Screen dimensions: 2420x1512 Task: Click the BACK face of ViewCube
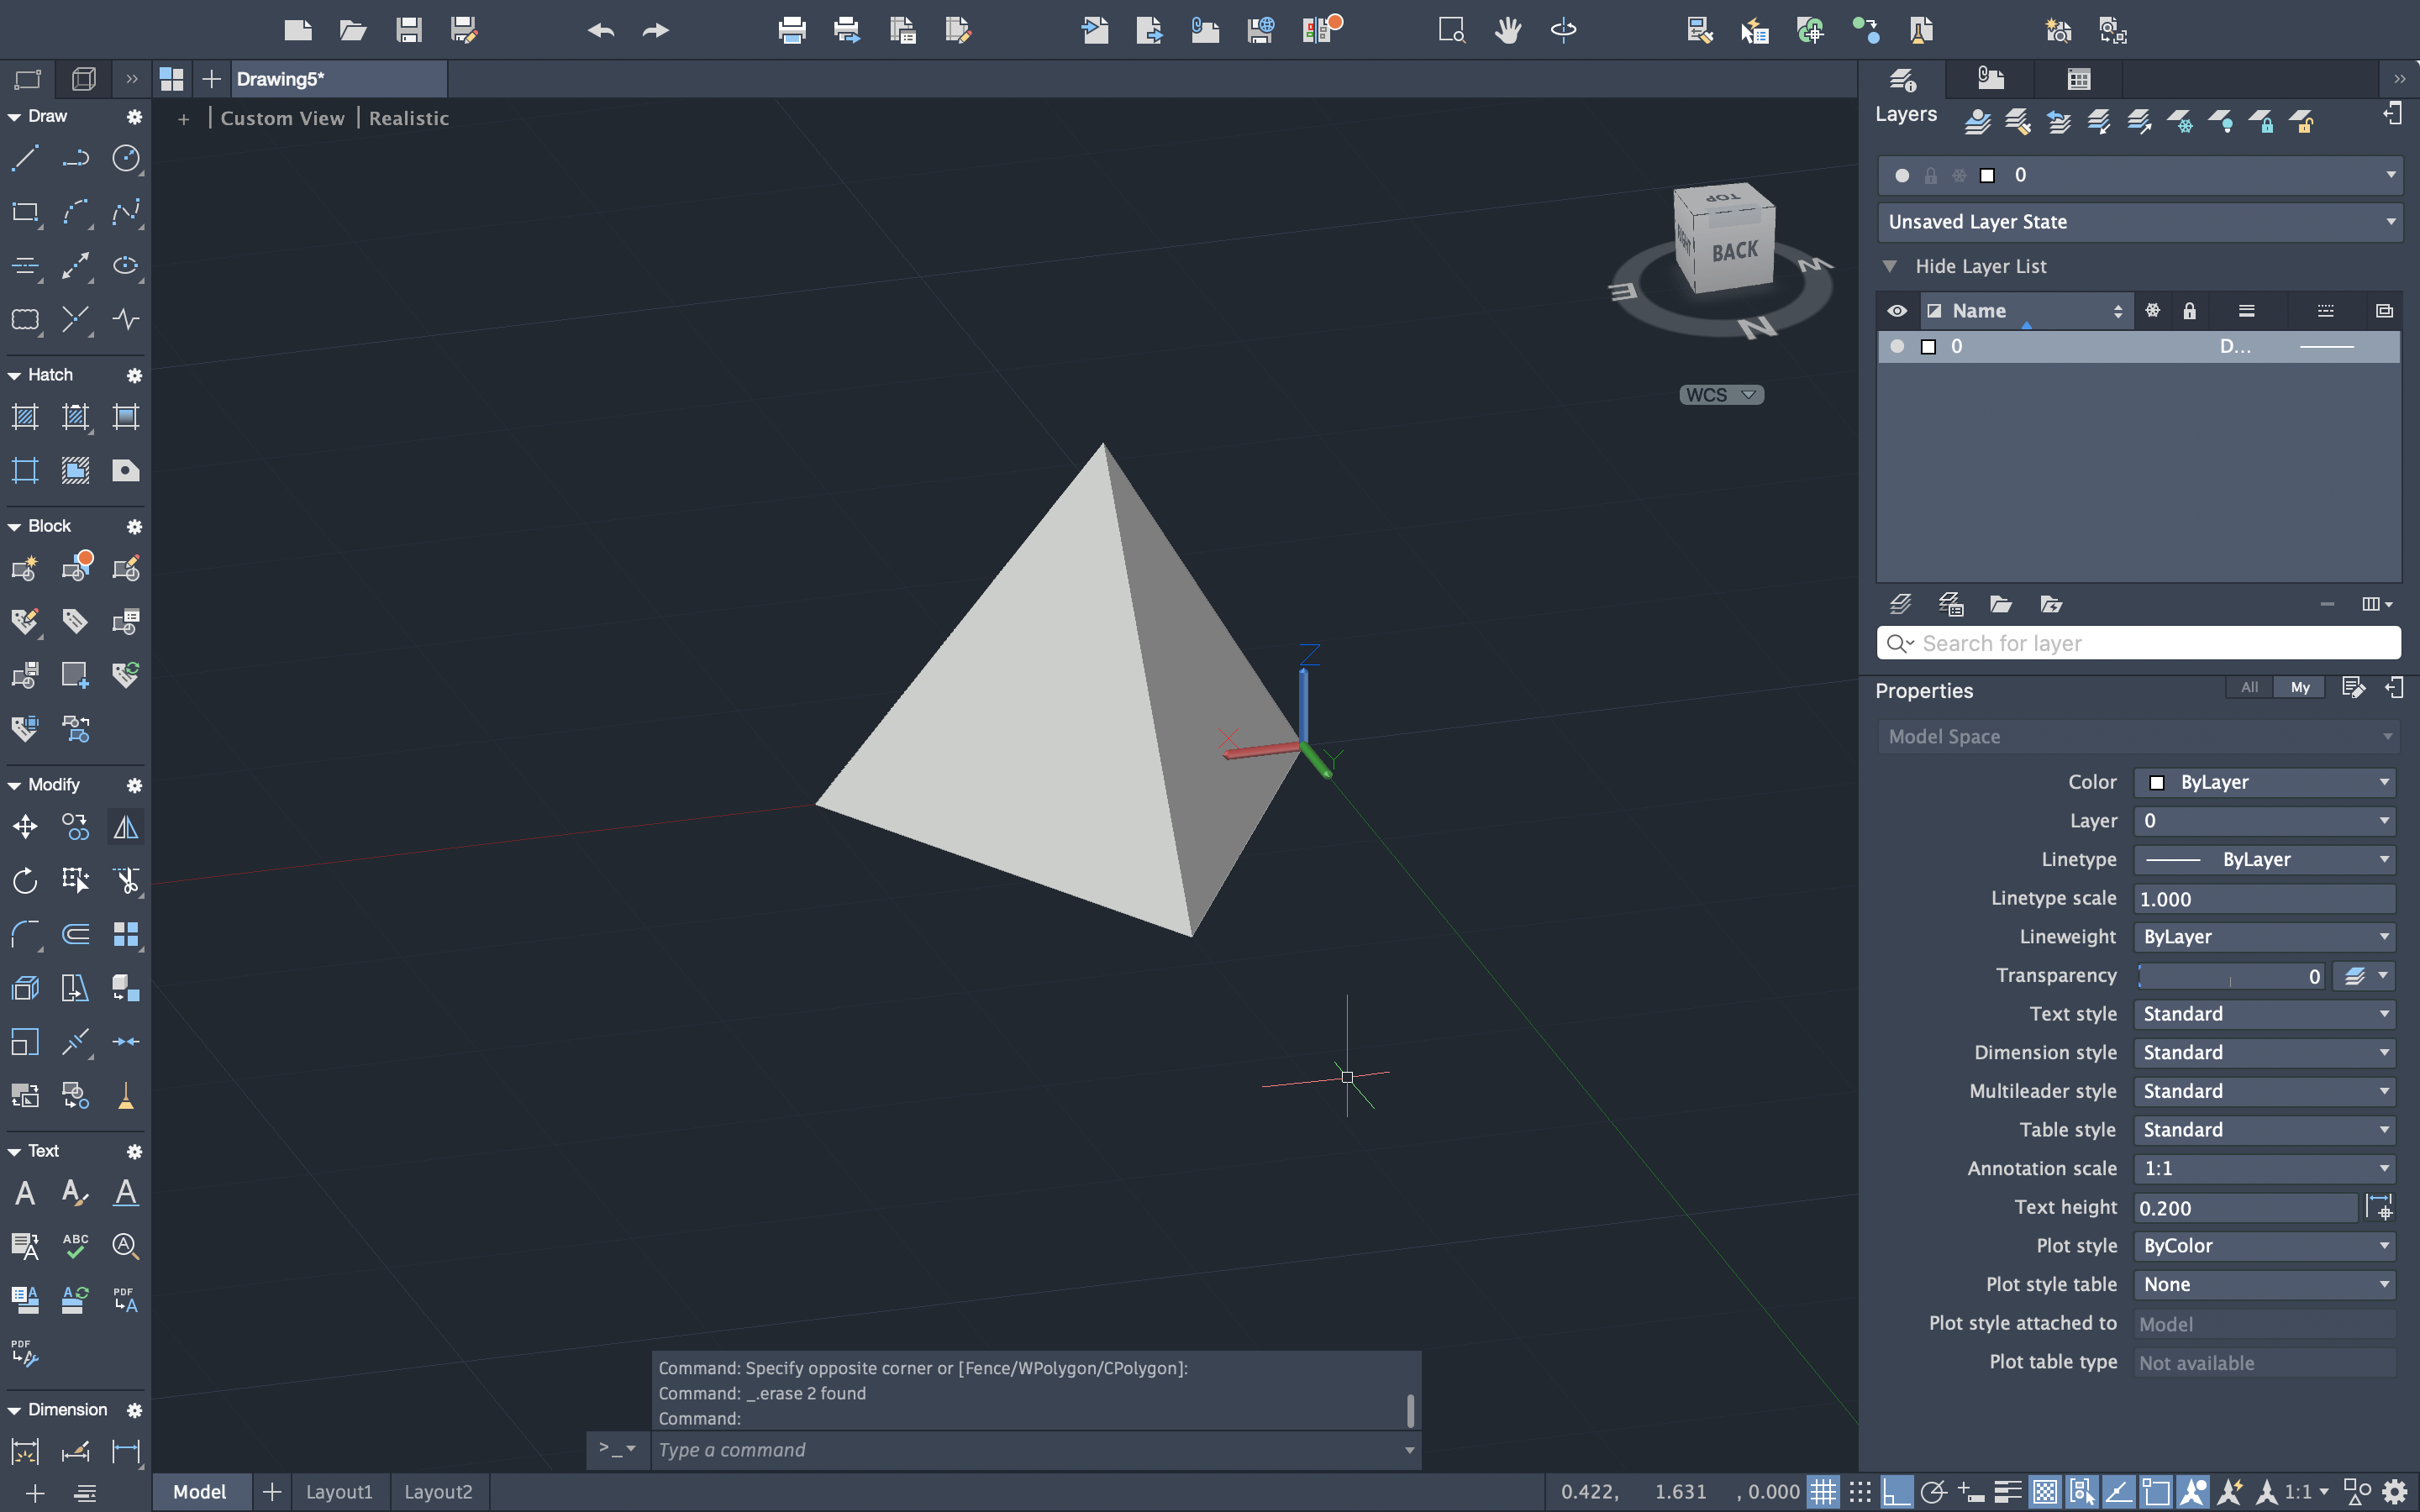pos(1735,251)
